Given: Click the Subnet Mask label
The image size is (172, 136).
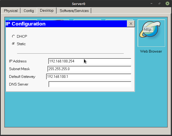Looking at the screenshot, I should pyautogui.click(x=19, y=69).
